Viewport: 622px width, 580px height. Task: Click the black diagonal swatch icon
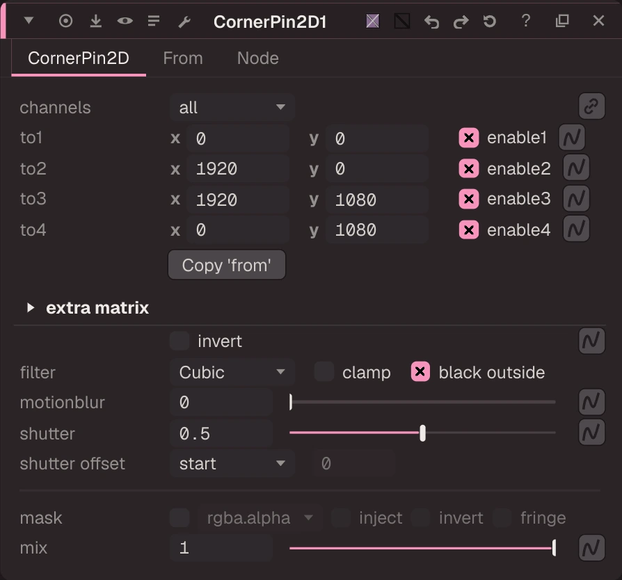pyautogui.click(x=402, y=21)
